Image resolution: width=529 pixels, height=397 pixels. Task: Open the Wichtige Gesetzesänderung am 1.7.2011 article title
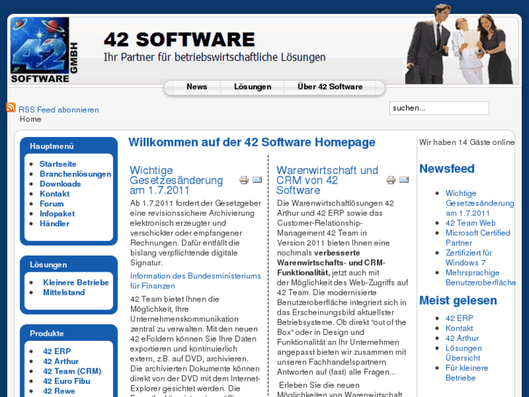pos(176,180)
